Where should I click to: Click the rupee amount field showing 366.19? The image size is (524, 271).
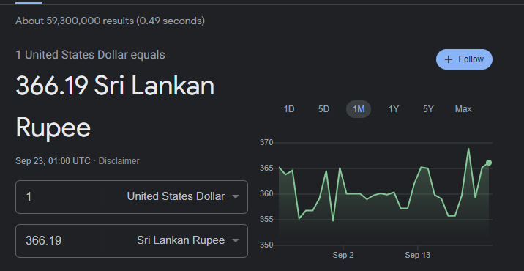[60, 240]
